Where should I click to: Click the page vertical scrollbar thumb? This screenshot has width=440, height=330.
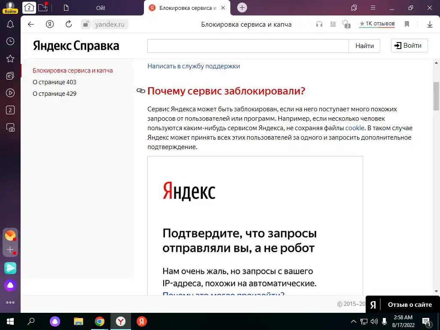point(437,96)
